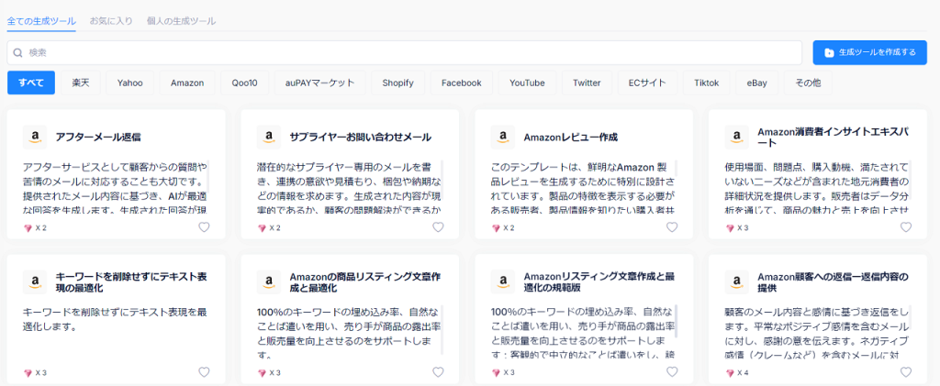The width and height of the screenshot is (940, 386).
Task: Favorite the アフターメール返信 card heart
Action: pyautogui.click(x=204, y=227)
